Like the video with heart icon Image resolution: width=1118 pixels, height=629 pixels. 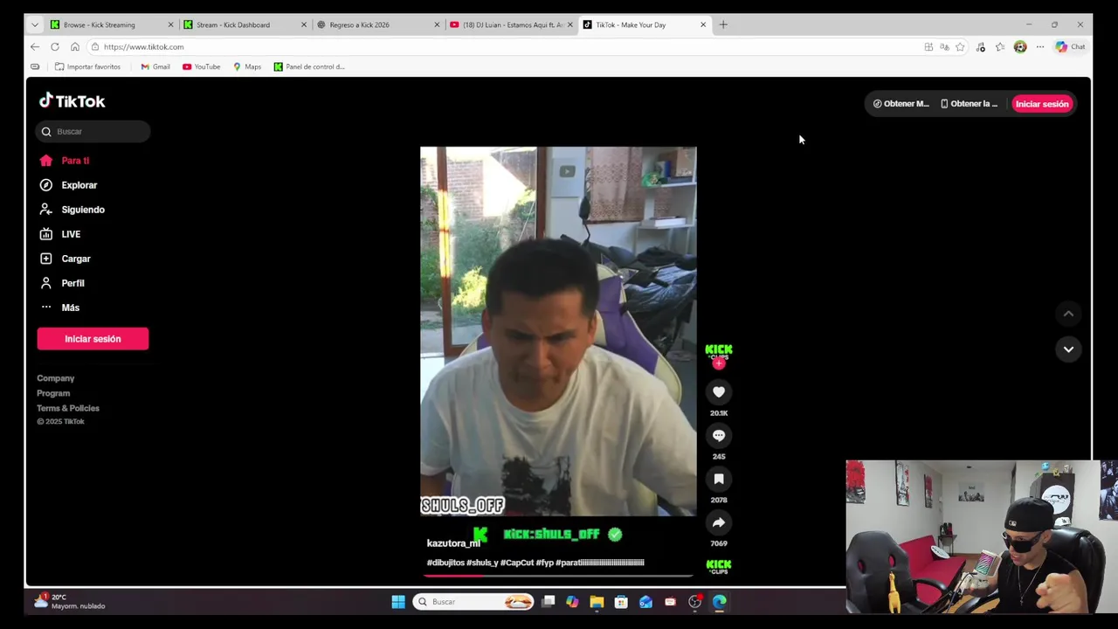(x=719, y=393)
